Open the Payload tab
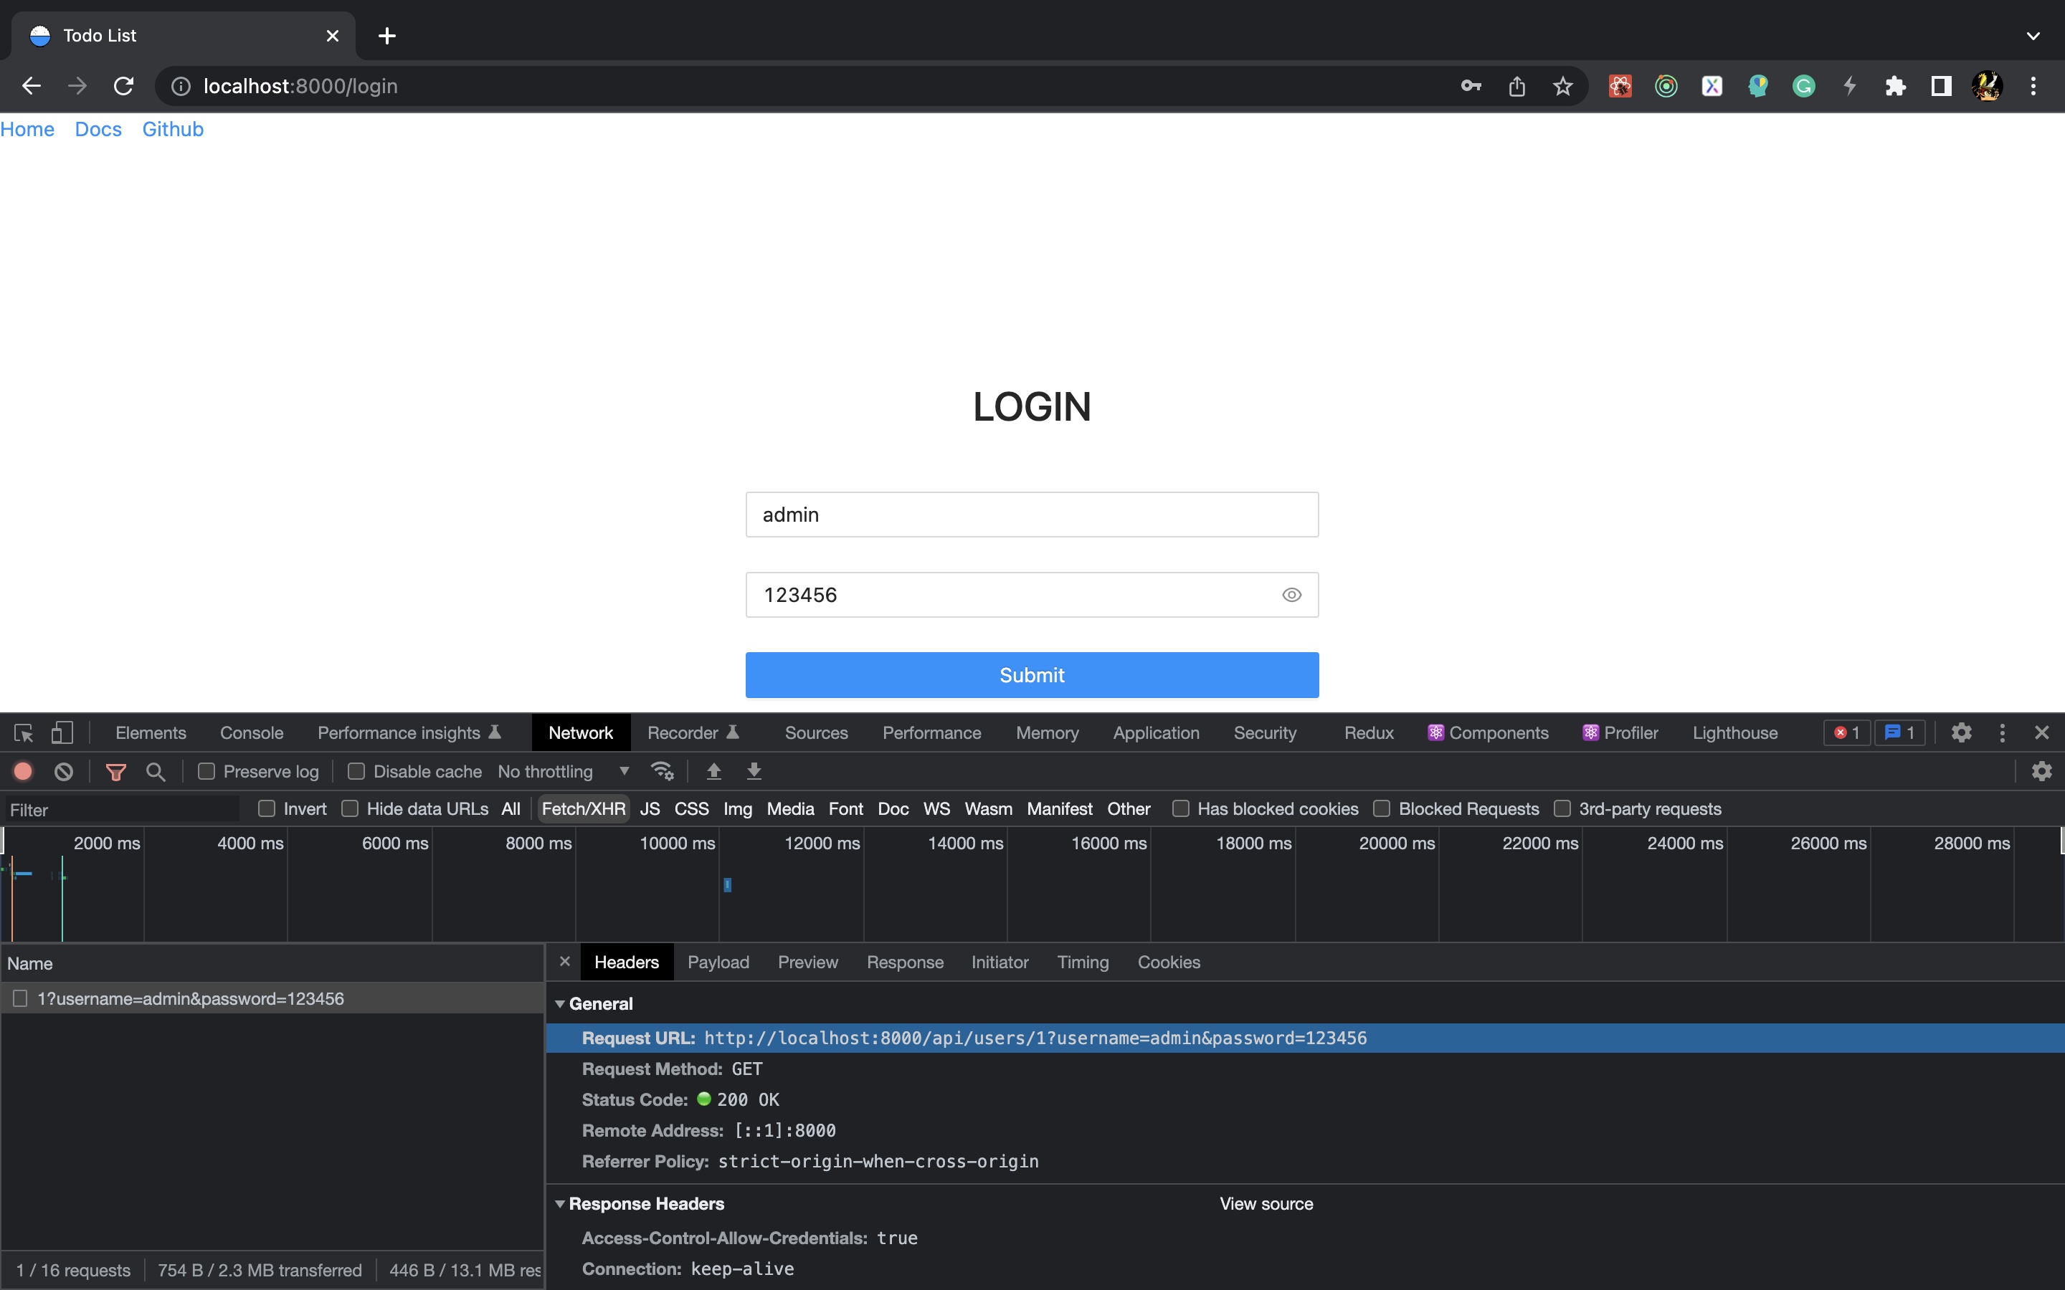 (718, 962)
